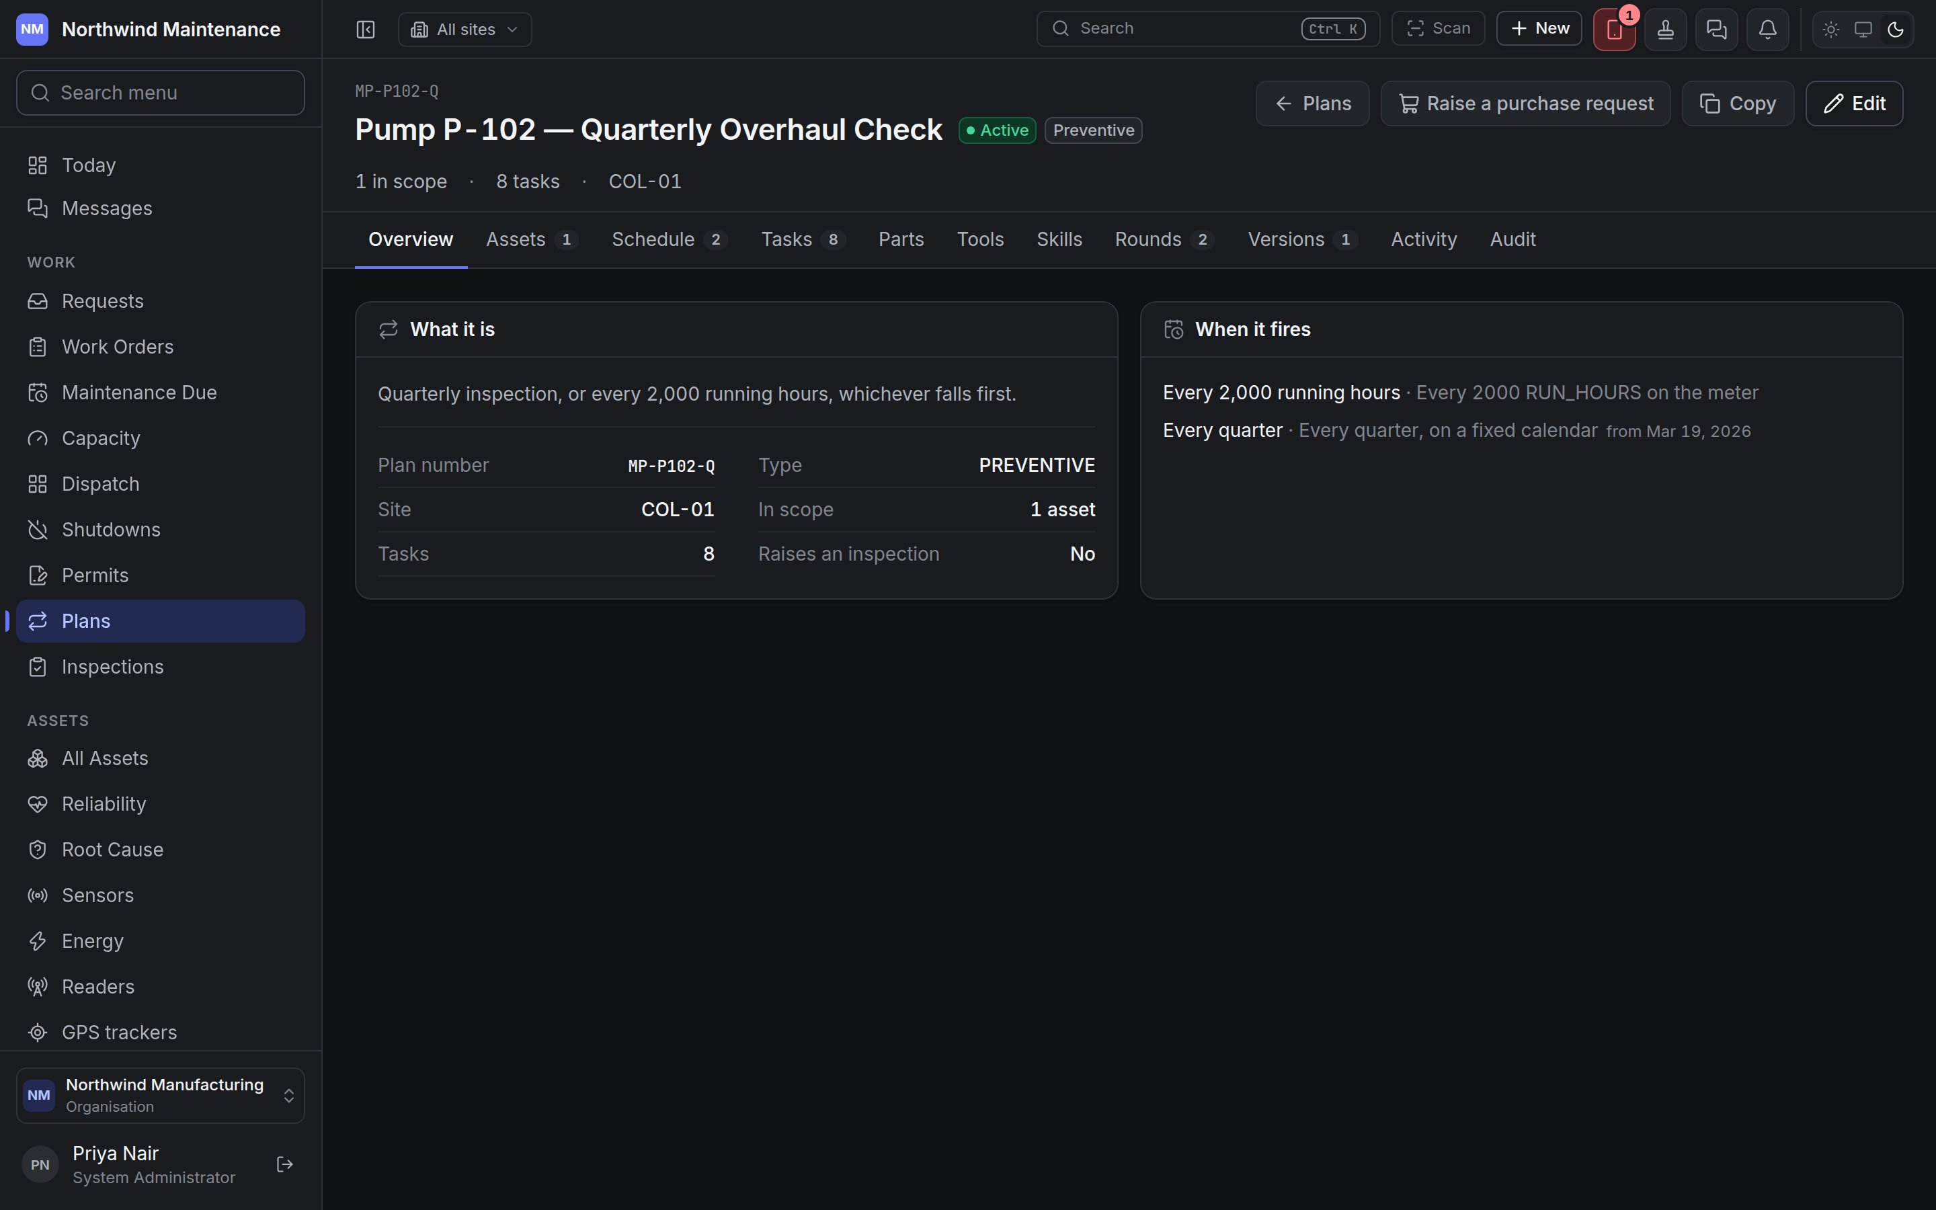Go to Requests
Screen dimensions: 1936x1210
[x=161, y=301]
